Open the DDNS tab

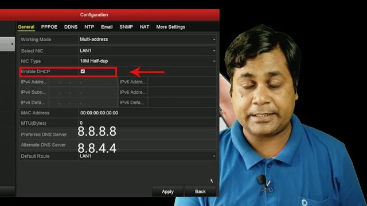[x=71, y=27]
